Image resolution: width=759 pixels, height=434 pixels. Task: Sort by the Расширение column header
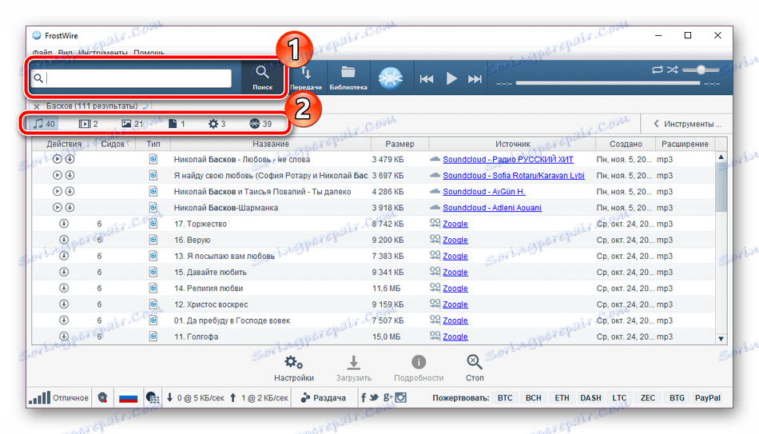click(685, 144)
